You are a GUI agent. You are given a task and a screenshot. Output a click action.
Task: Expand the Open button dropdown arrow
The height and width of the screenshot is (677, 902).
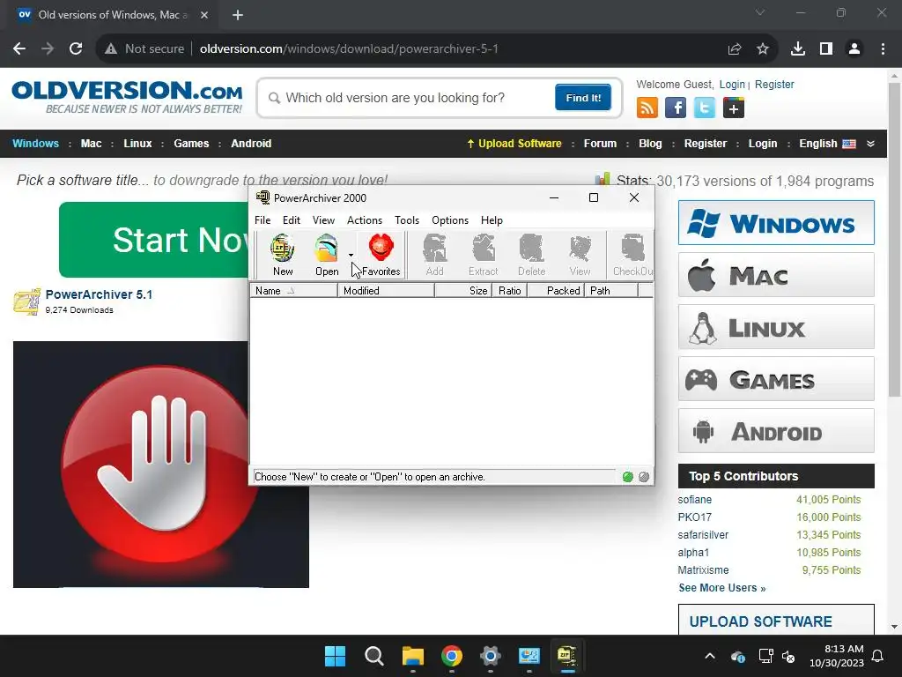pyautogui.click(x=351, y=255)
